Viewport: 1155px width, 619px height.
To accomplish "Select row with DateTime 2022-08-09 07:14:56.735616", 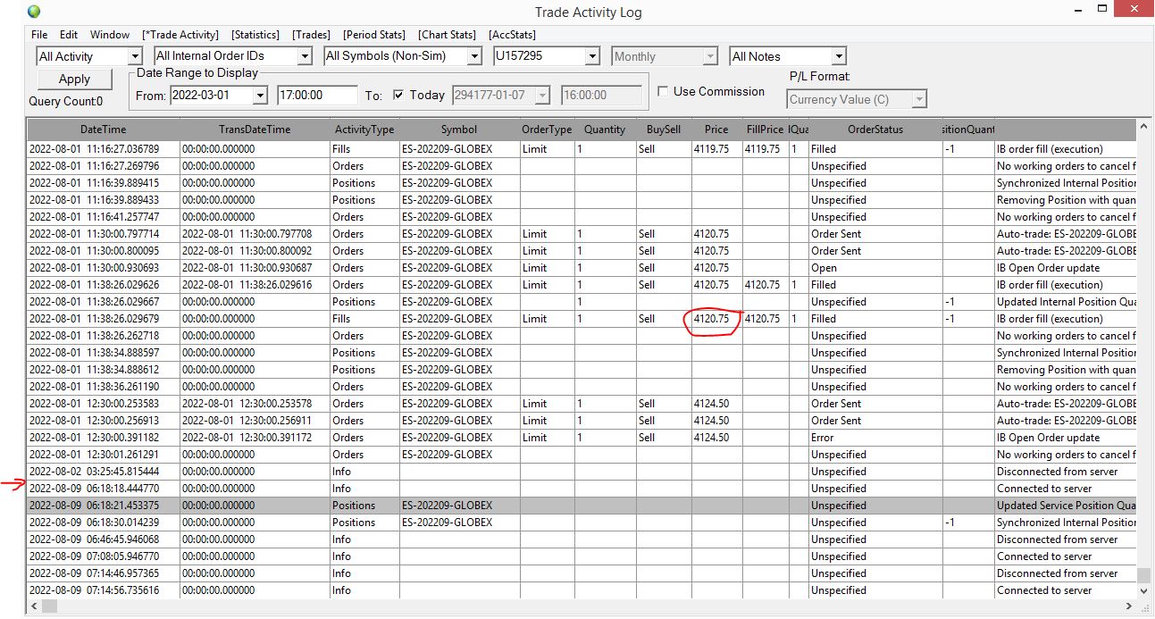I will pos(582,590).
